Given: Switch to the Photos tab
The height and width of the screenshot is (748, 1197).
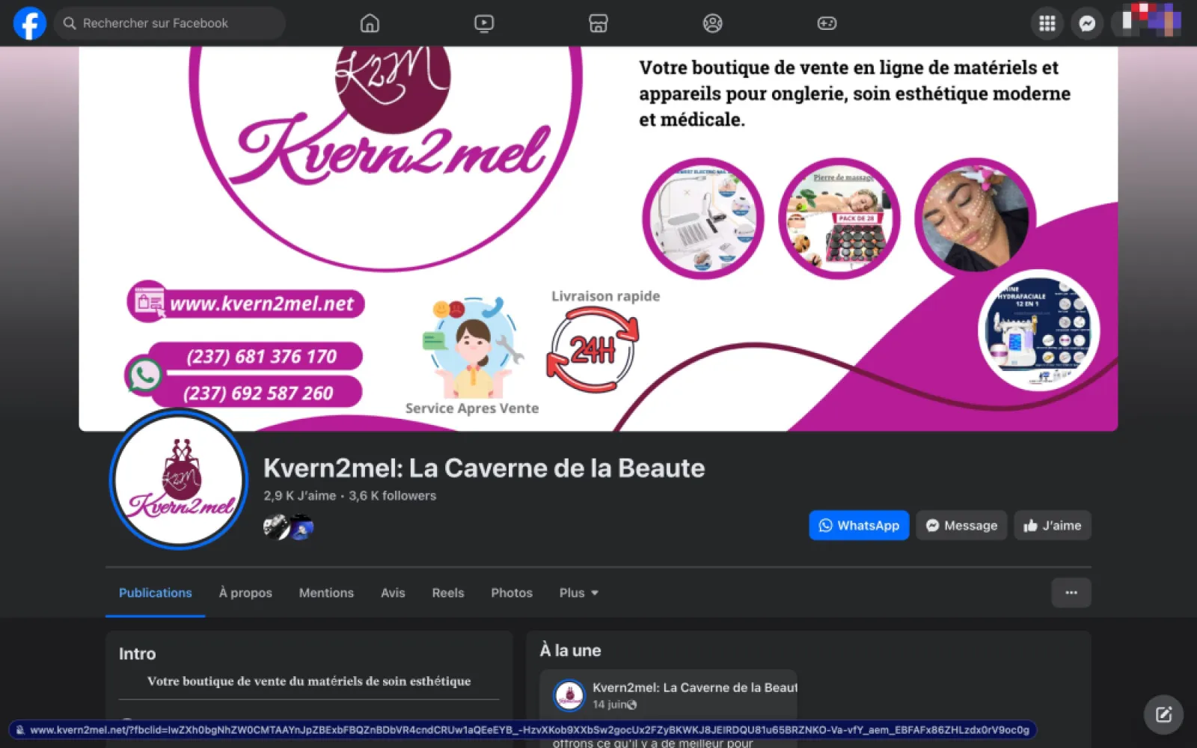Looking at the screenshot, I should tap(512, 592).
